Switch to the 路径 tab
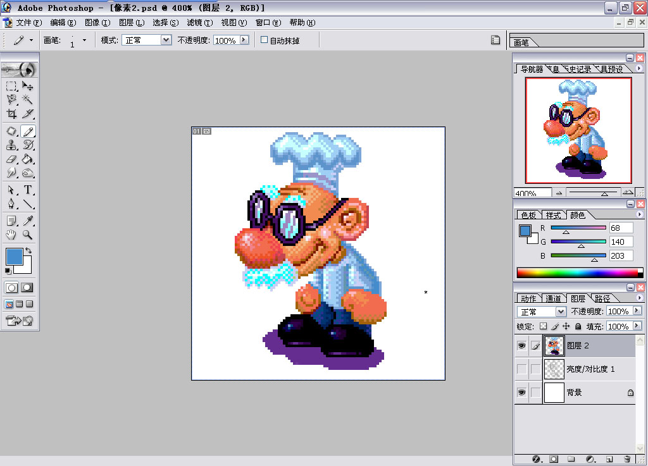648x466 pixels. [602, 298]
